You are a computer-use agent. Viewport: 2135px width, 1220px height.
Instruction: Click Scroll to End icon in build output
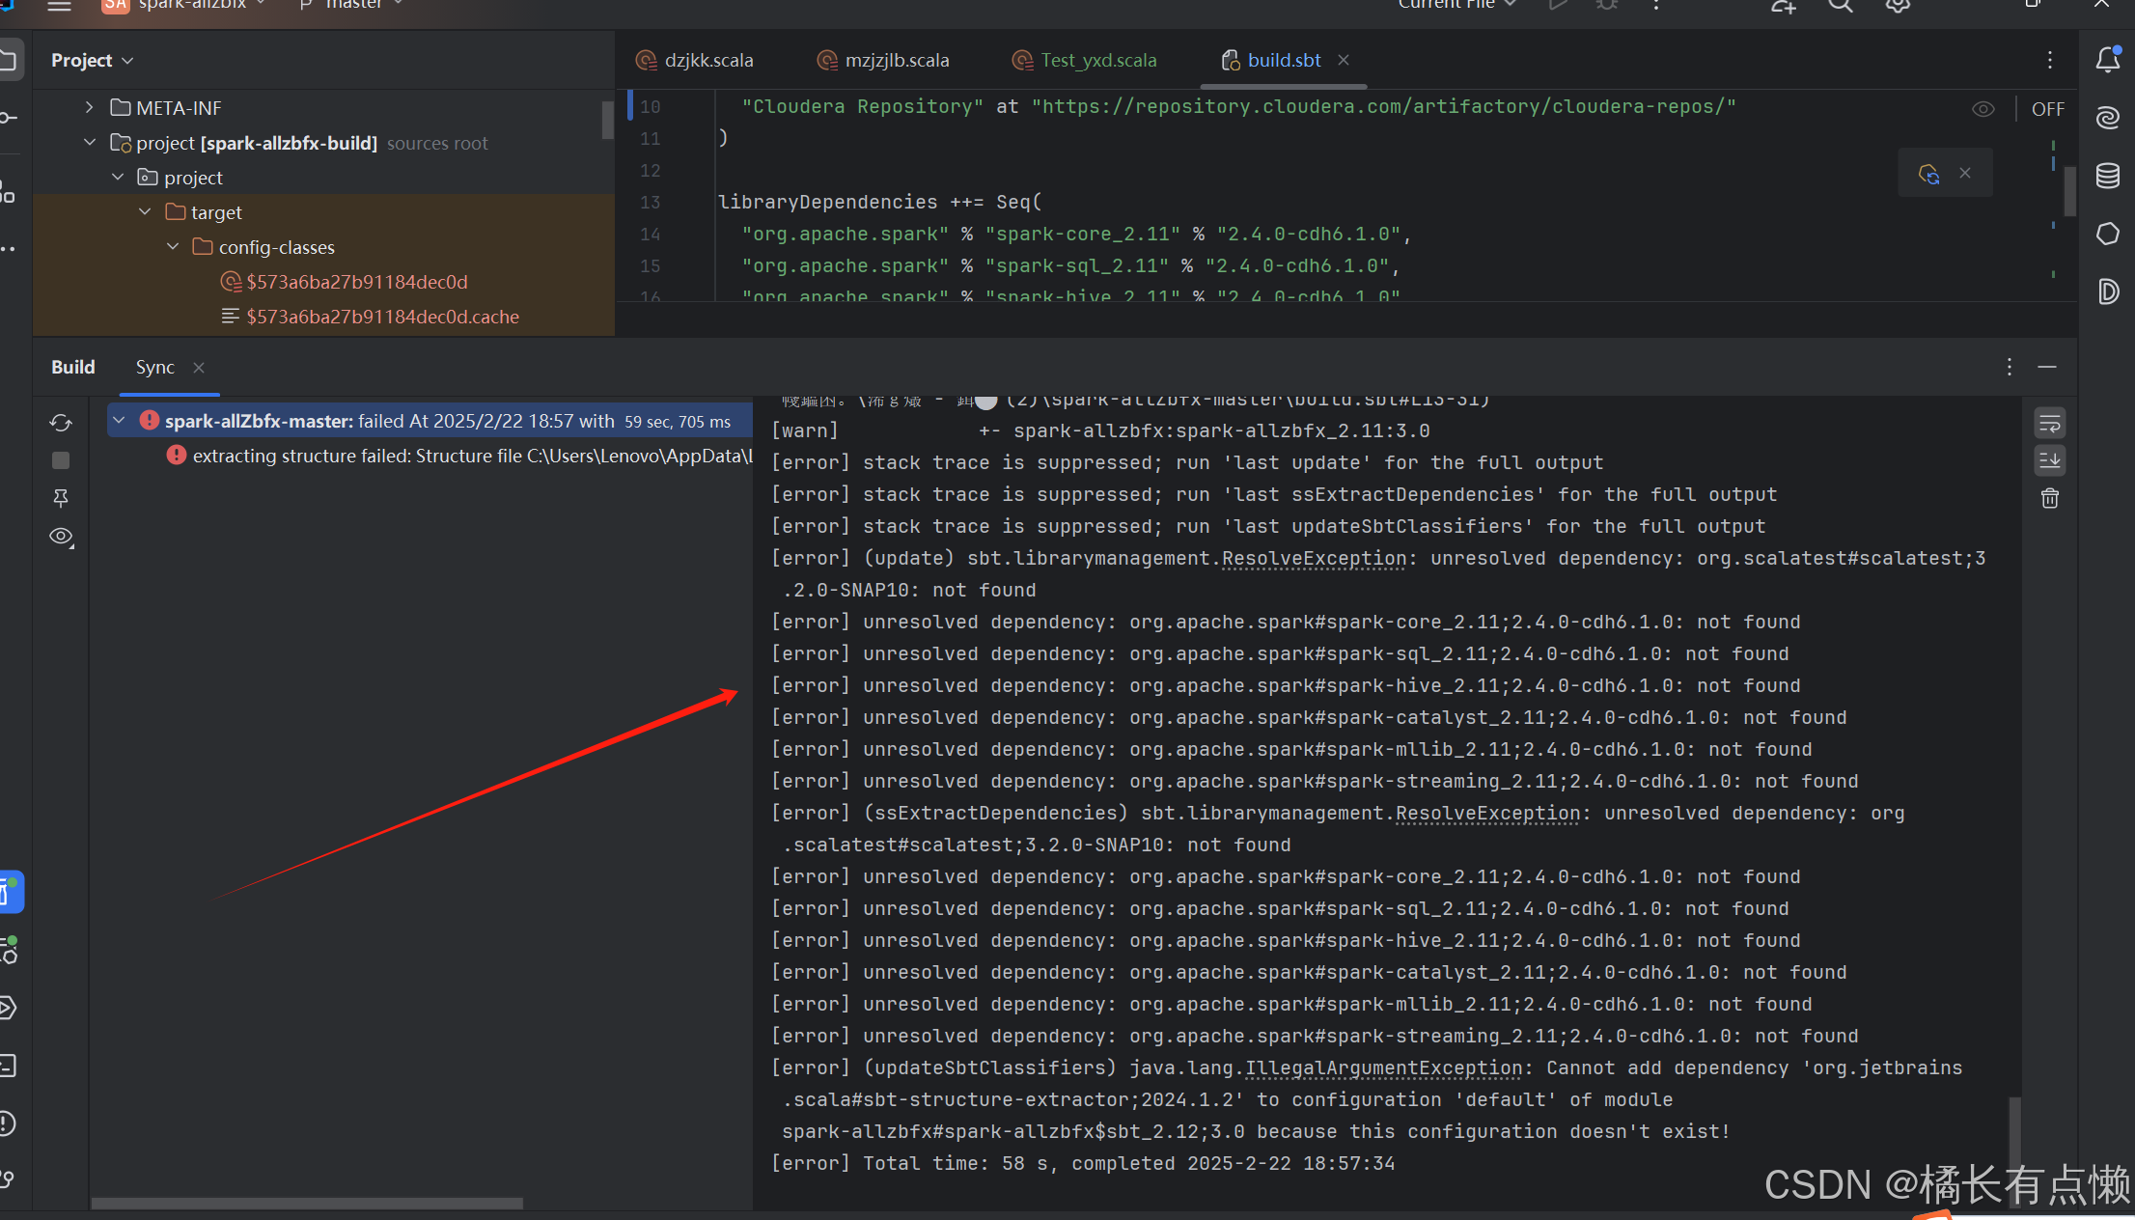click(x=2050, y=460)
